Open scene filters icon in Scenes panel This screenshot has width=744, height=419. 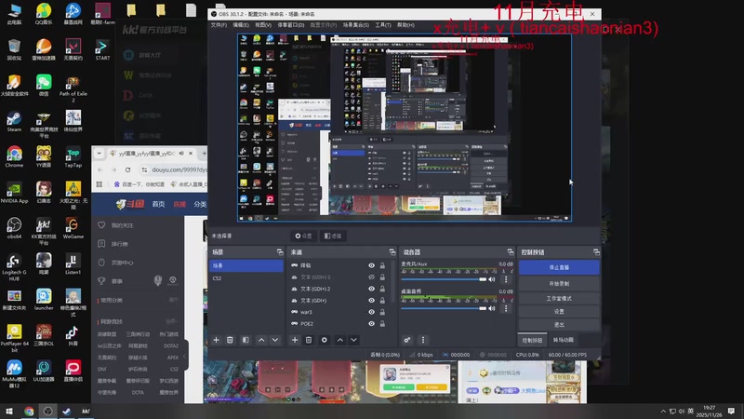coord(246,340)
